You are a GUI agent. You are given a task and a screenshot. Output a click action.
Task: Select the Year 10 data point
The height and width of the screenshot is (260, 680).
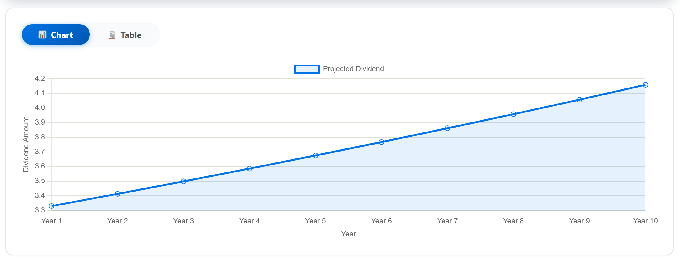[645, 85]
